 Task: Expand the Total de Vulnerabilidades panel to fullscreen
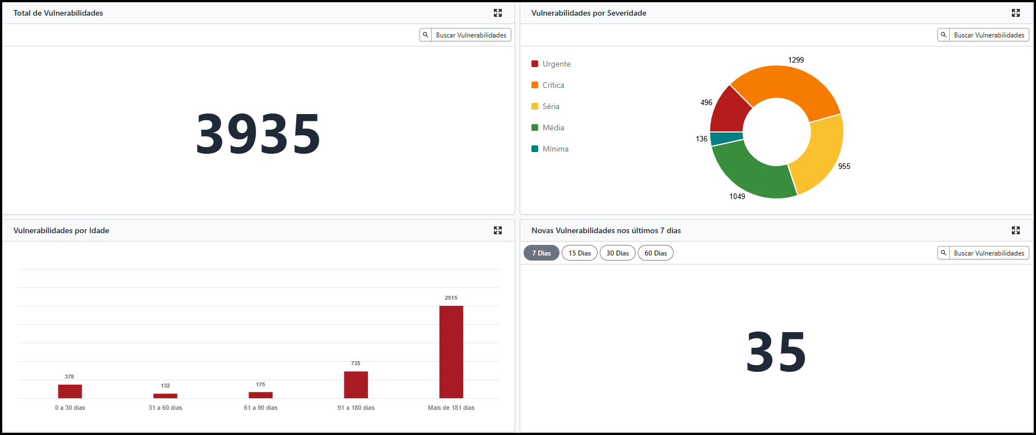pyautogui.click(x=497, y=13)
